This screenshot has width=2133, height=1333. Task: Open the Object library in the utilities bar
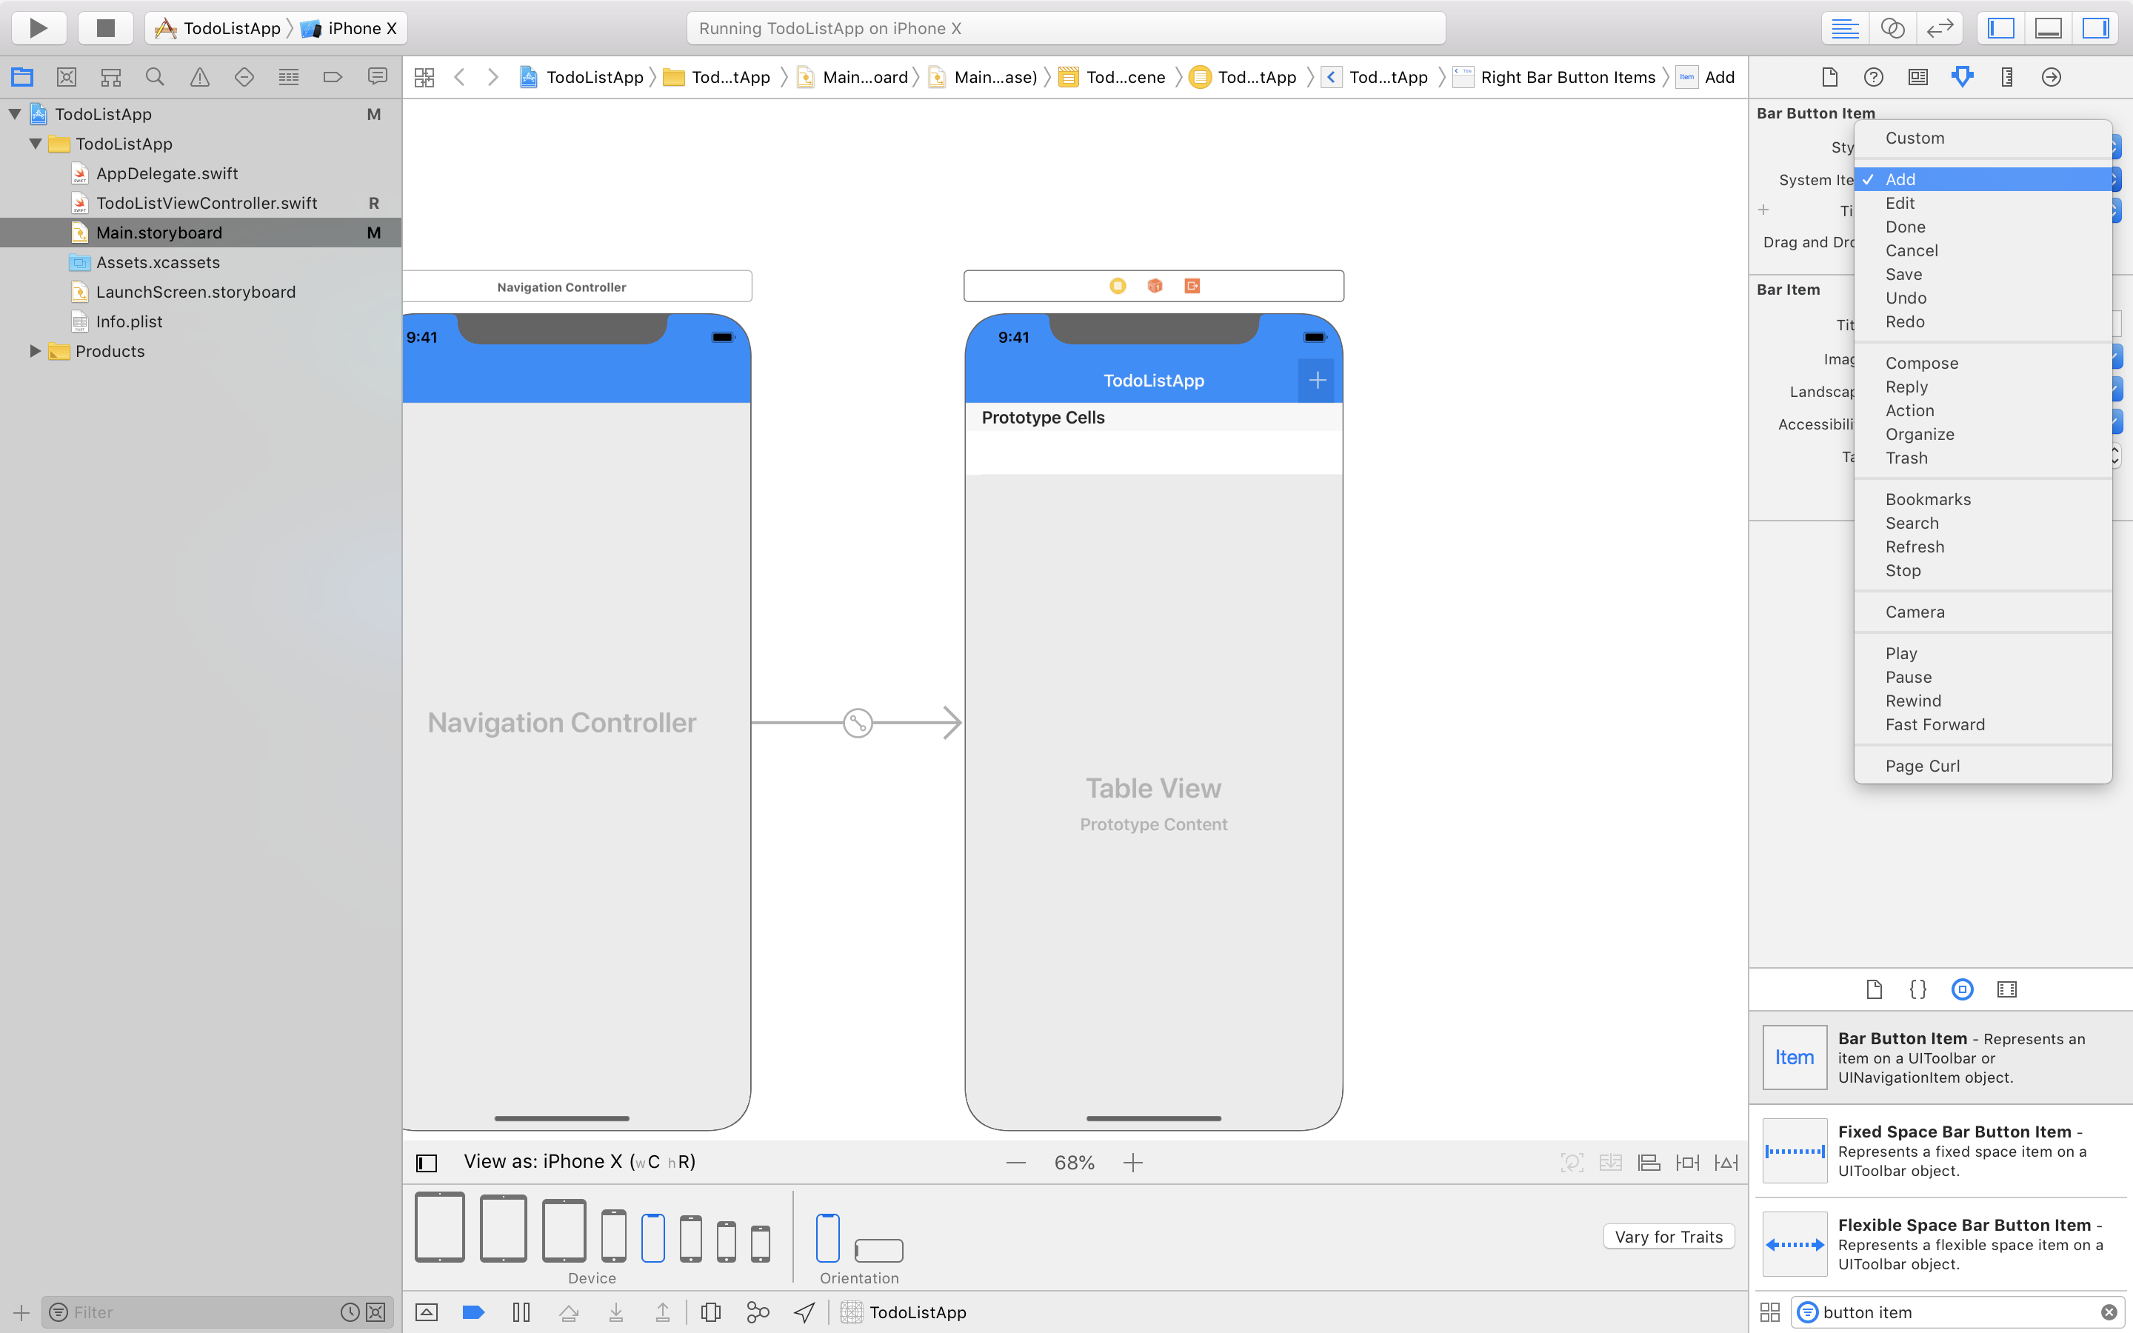coord(1962,989)
